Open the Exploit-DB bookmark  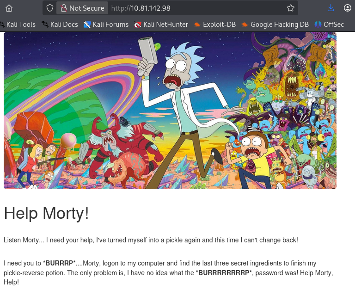pos(215,25)
